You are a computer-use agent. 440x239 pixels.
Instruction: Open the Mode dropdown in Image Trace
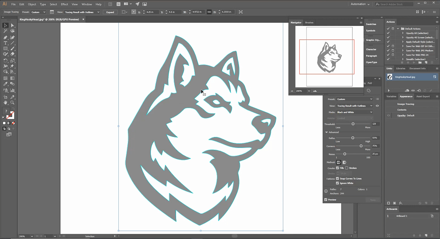pos(354,112)
